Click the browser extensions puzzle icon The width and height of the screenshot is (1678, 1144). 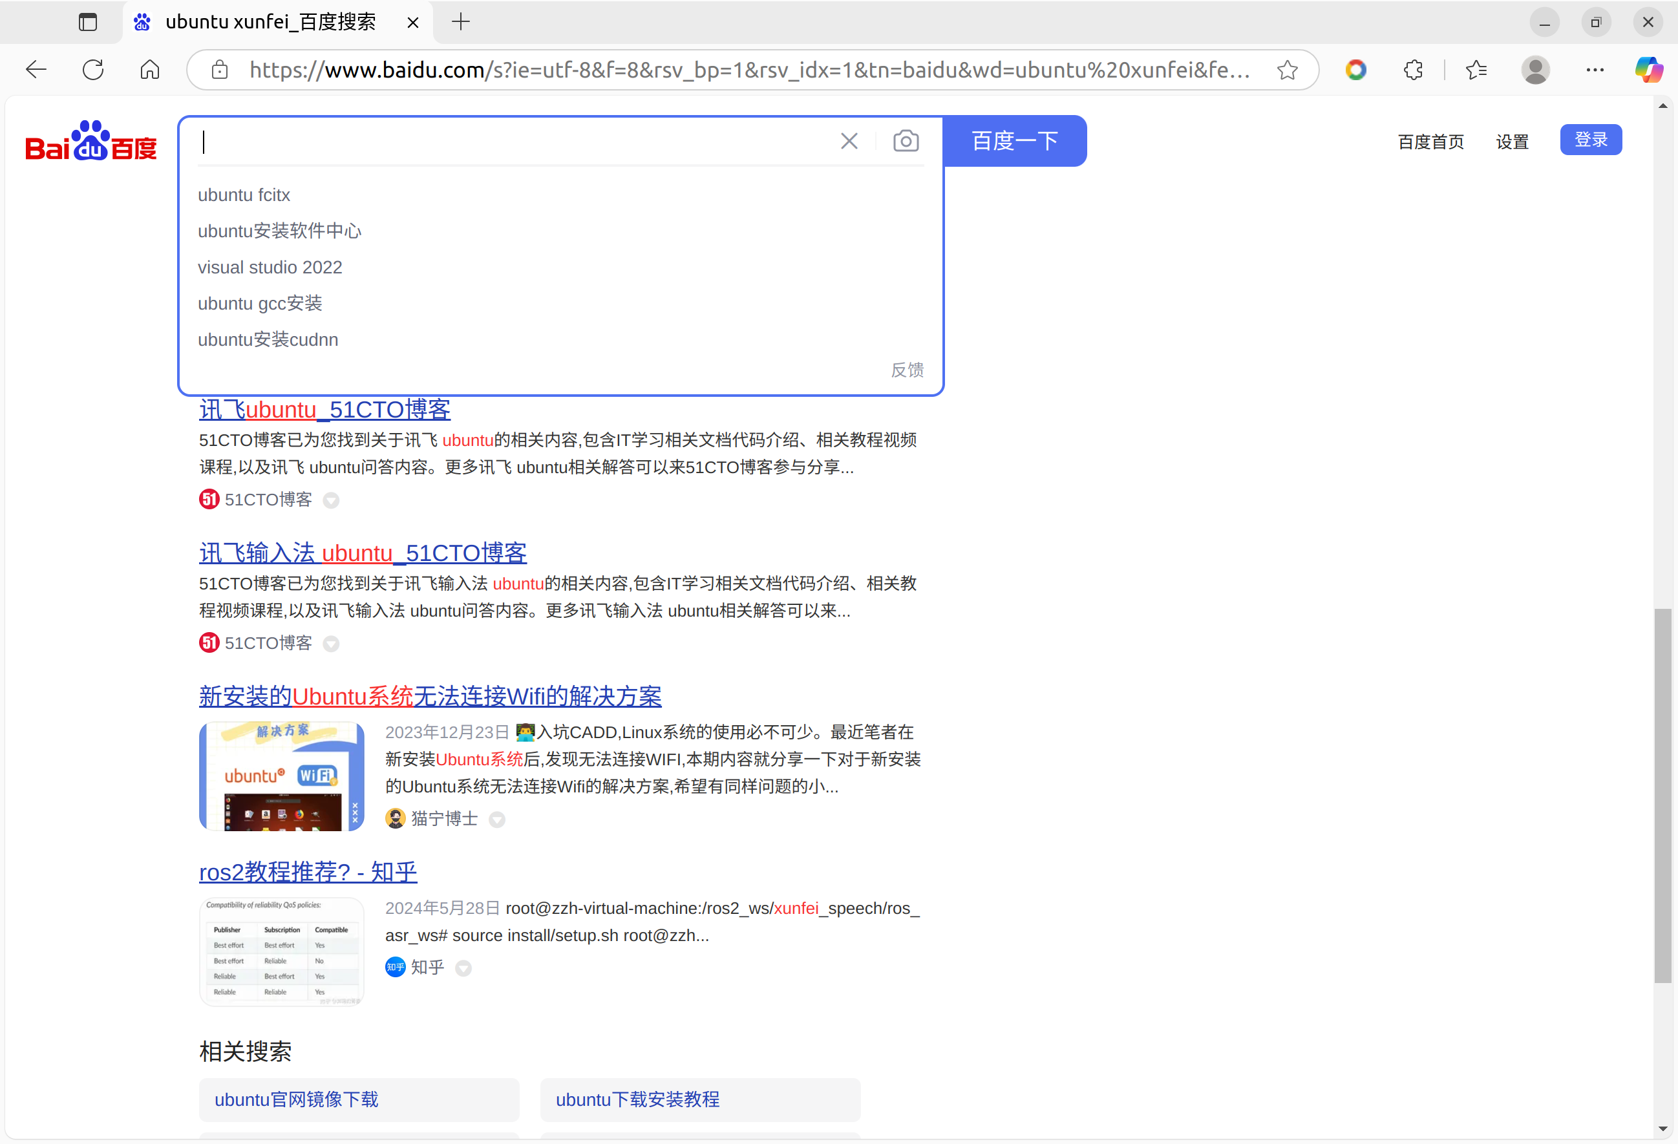(1414, 69)
